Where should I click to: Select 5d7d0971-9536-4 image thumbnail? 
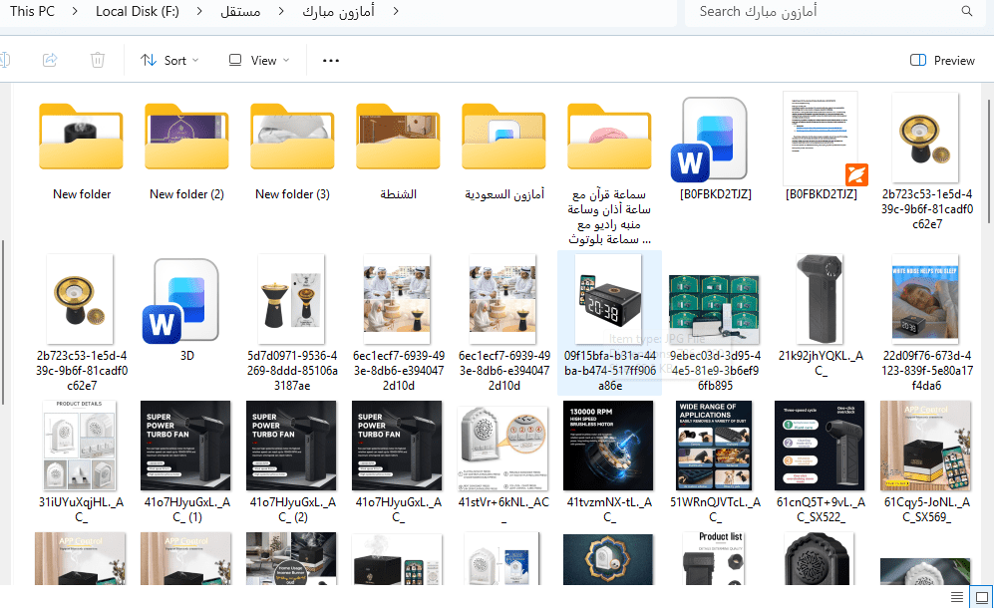pos(291,299)
